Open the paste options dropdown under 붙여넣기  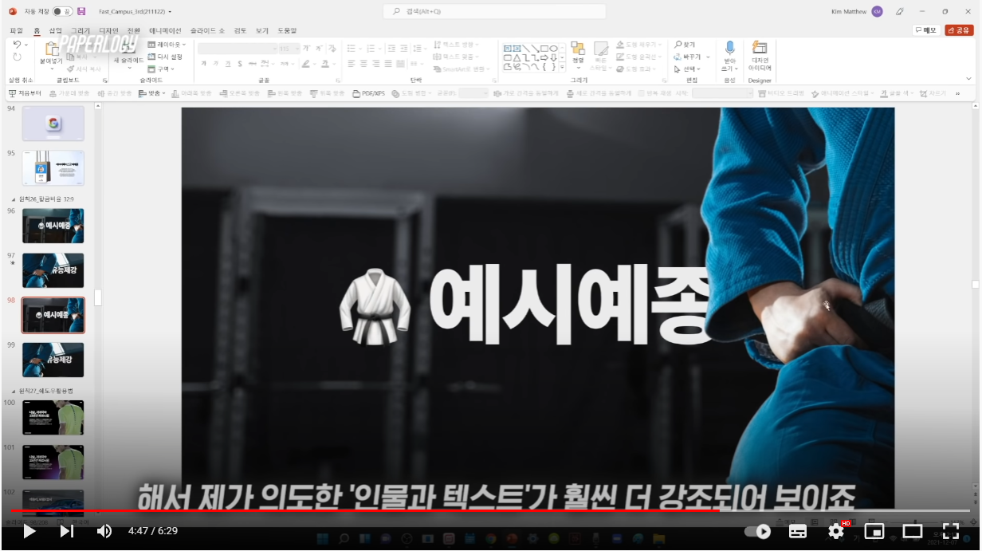coord(51,69)
